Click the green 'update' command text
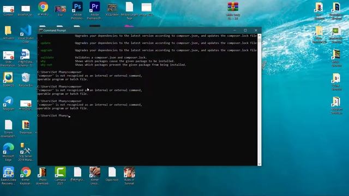This screenshot has width=349, height=196. pos(46,43)
